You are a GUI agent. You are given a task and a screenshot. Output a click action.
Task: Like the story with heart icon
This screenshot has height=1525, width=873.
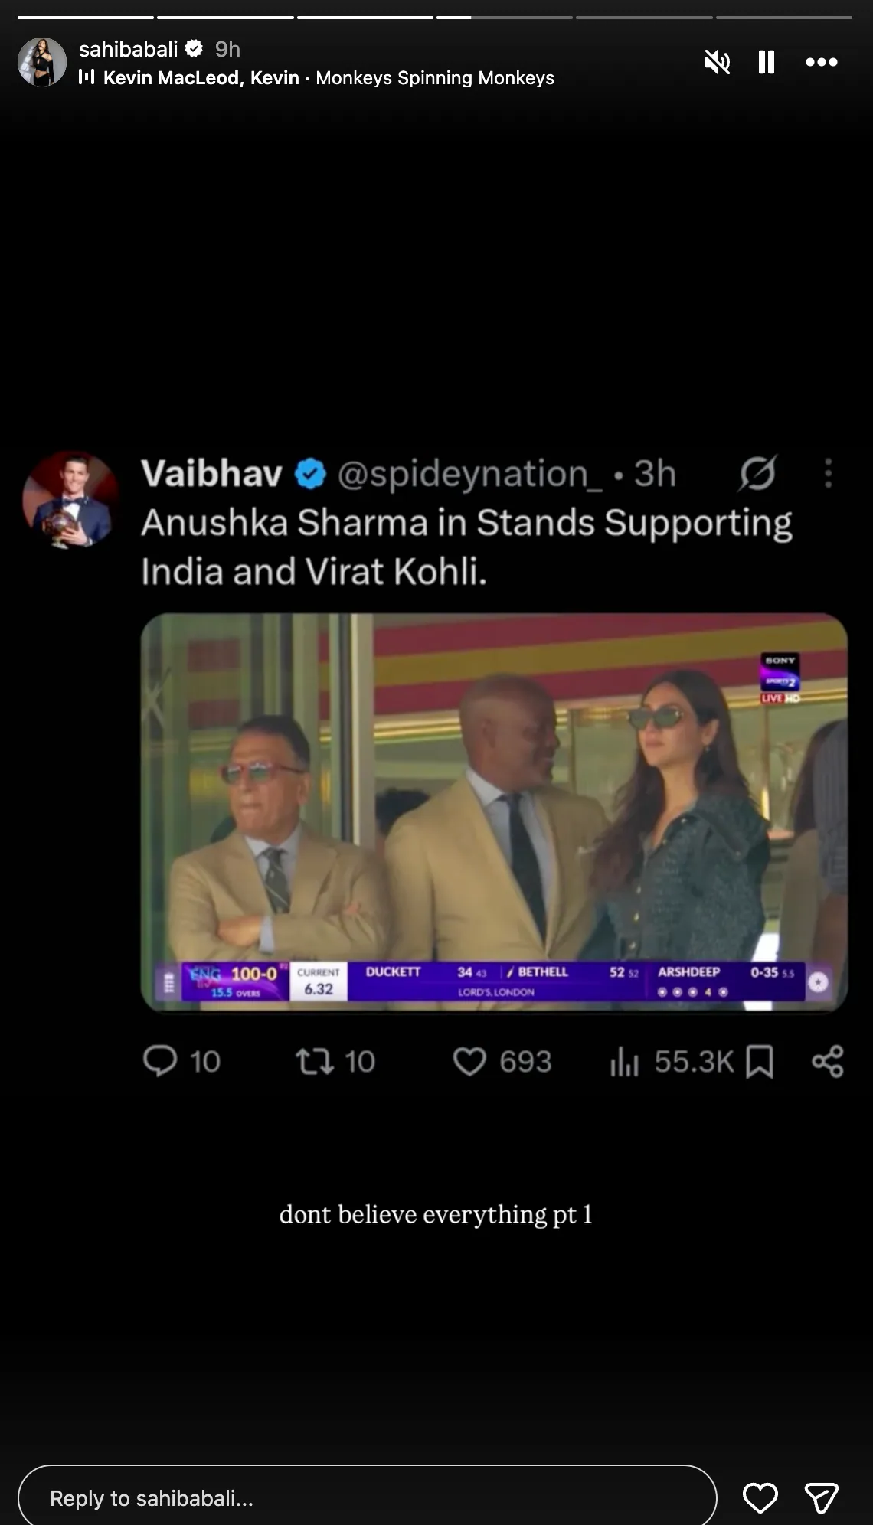pyautogui.click(x=760, y=1497)
